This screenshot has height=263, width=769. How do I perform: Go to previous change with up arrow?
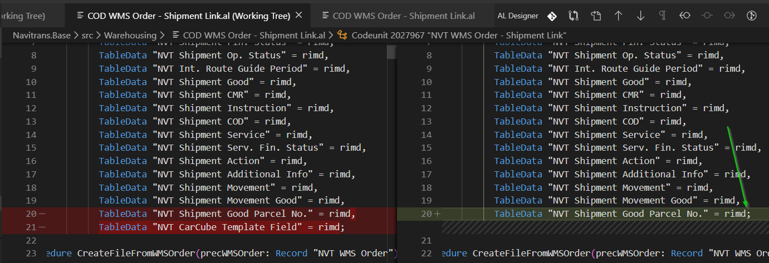[618, 16]
